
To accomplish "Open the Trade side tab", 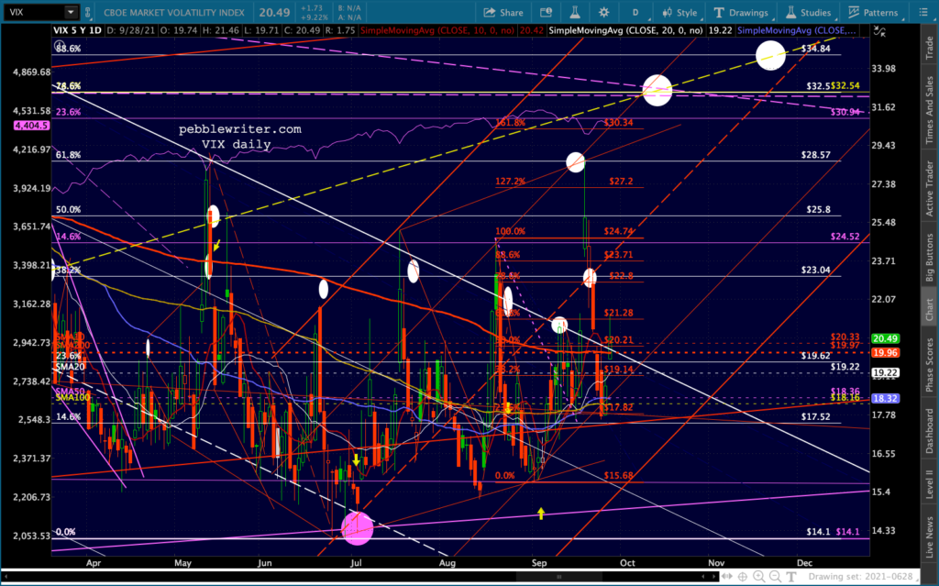I will 930,48.
